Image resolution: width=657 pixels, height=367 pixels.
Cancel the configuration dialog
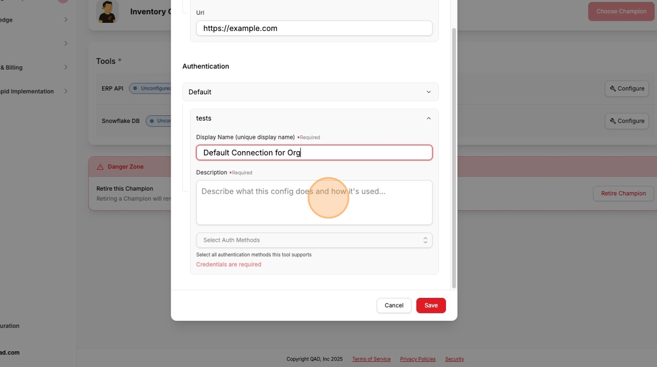394,305
